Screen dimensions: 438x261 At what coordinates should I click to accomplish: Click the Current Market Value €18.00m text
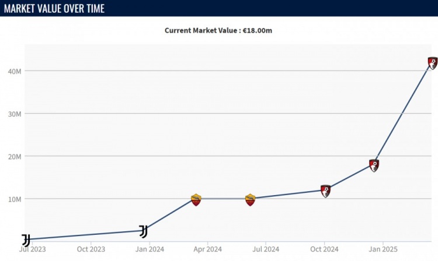218,30
